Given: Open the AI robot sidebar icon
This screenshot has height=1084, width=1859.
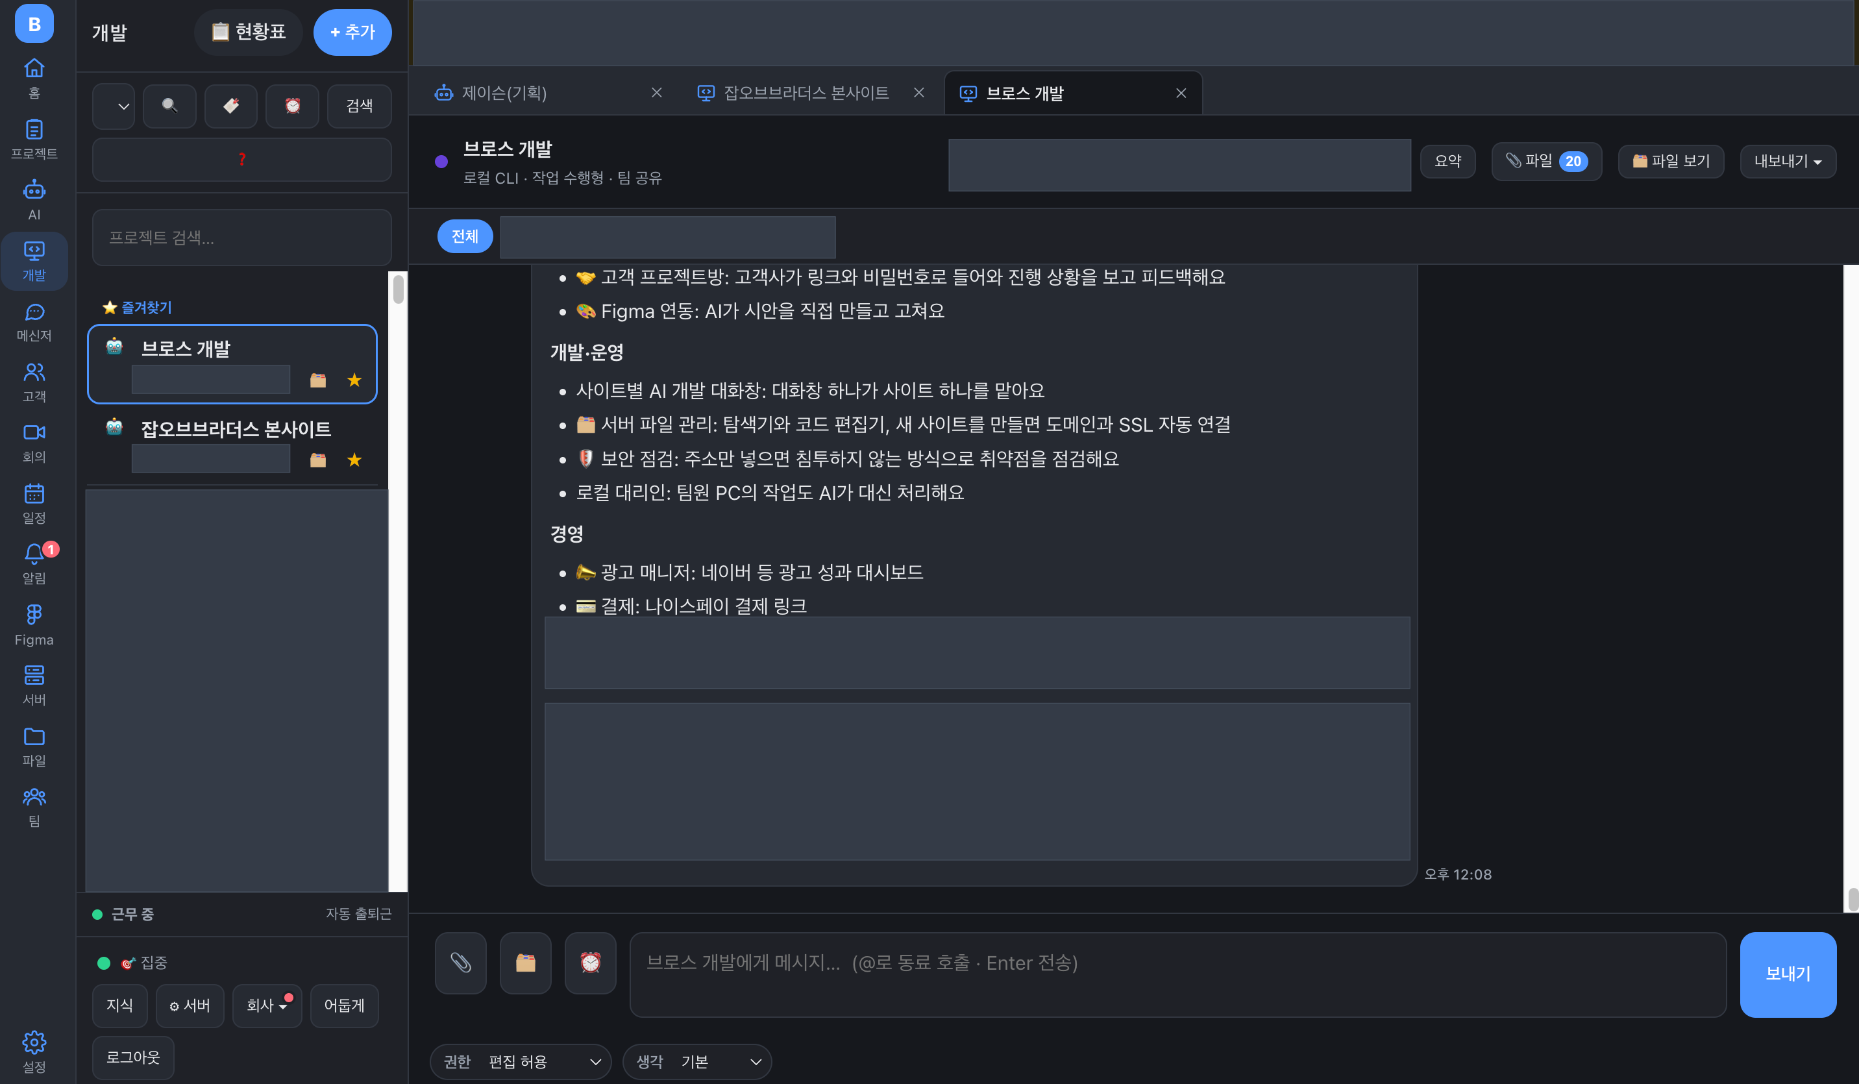Looking at the screenshot, I should (x=34, y=200).
